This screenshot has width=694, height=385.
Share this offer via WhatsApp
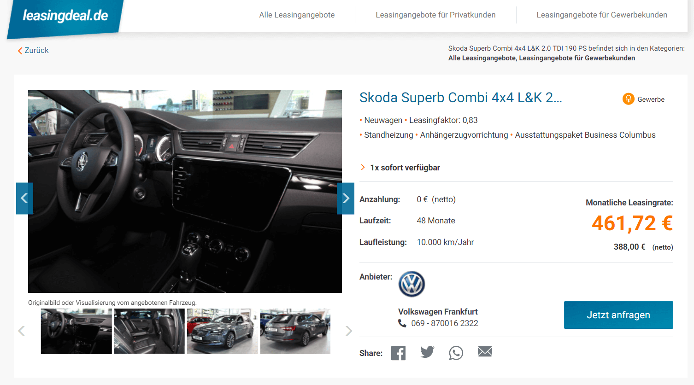pos(456,353)
